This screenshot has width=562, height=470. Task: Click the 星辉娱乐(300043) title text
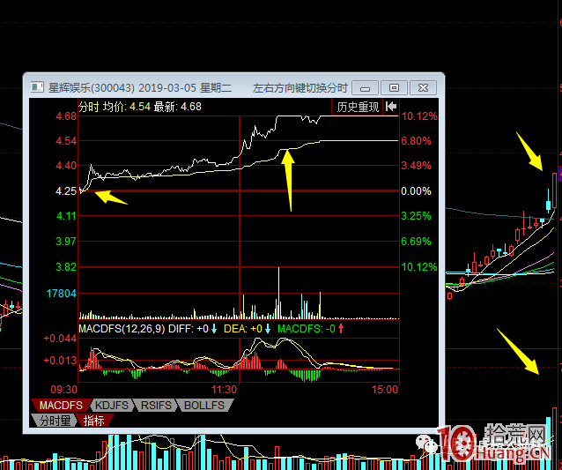click(x=92, y=88)
